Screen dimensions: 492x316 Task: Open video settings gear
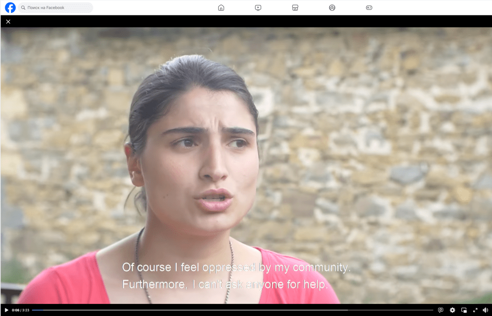coord(452,310)
